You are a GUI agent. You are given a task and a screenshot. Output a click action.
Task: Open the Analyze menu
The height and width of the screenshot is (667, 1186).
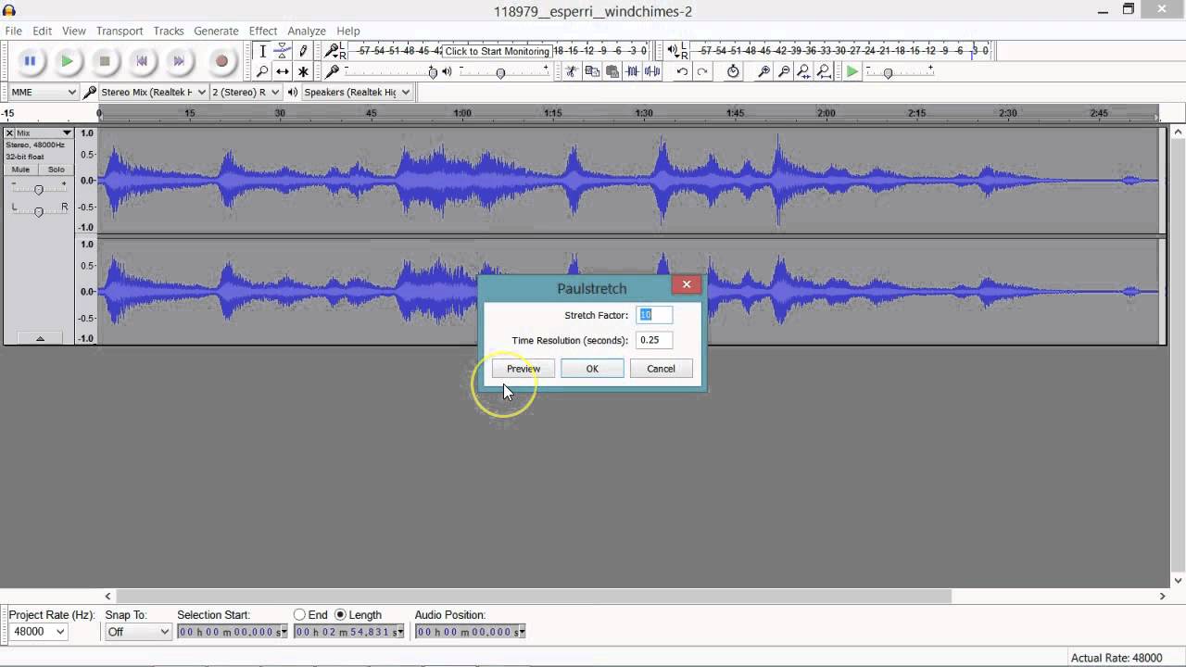[306, 31]
